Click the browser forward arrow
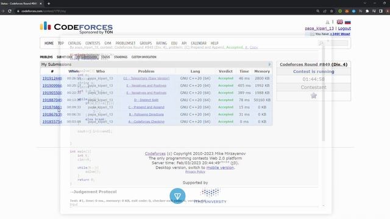 [3, 11]
